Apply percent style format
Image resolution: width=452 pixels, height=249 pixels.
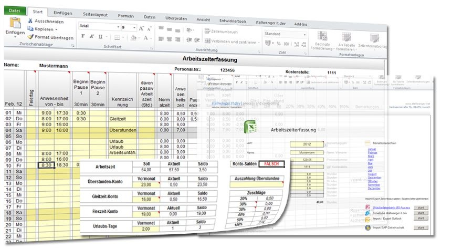coord(279,44)
